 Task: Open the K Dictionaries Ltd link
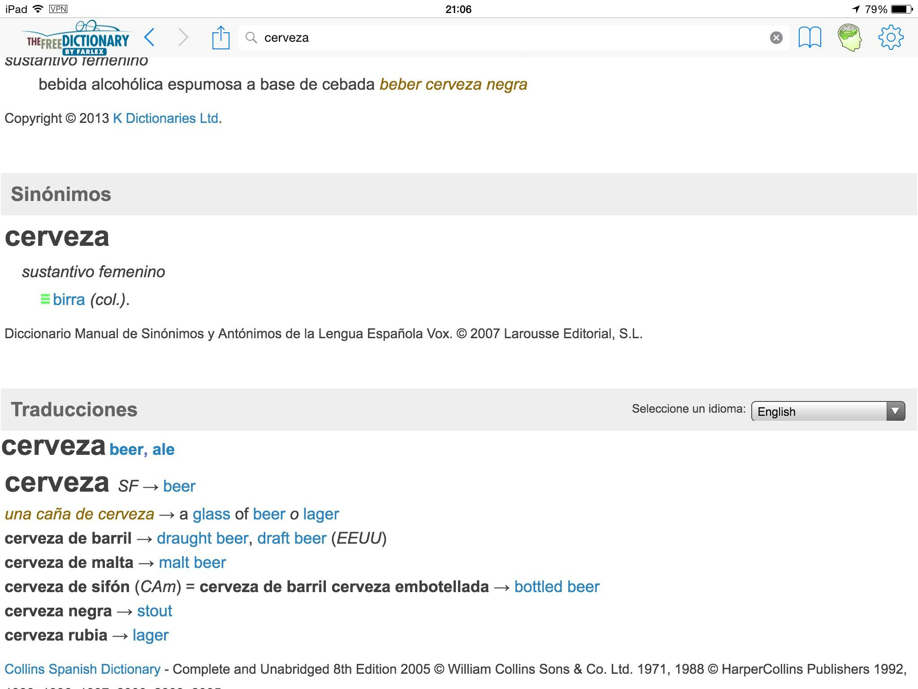coord(165,118)
